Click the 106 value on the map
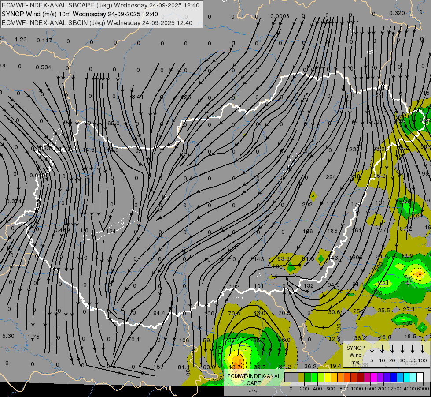The height and width of the screenshot is (397, 431). pos(184,340)
